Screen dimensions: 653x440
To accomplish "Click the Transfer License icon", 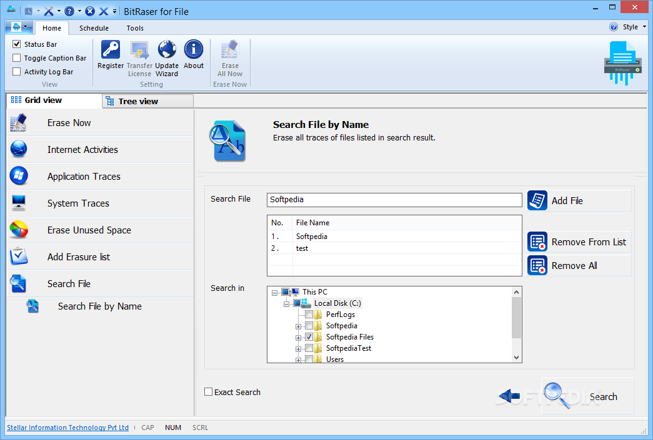I will click(139, 49).
